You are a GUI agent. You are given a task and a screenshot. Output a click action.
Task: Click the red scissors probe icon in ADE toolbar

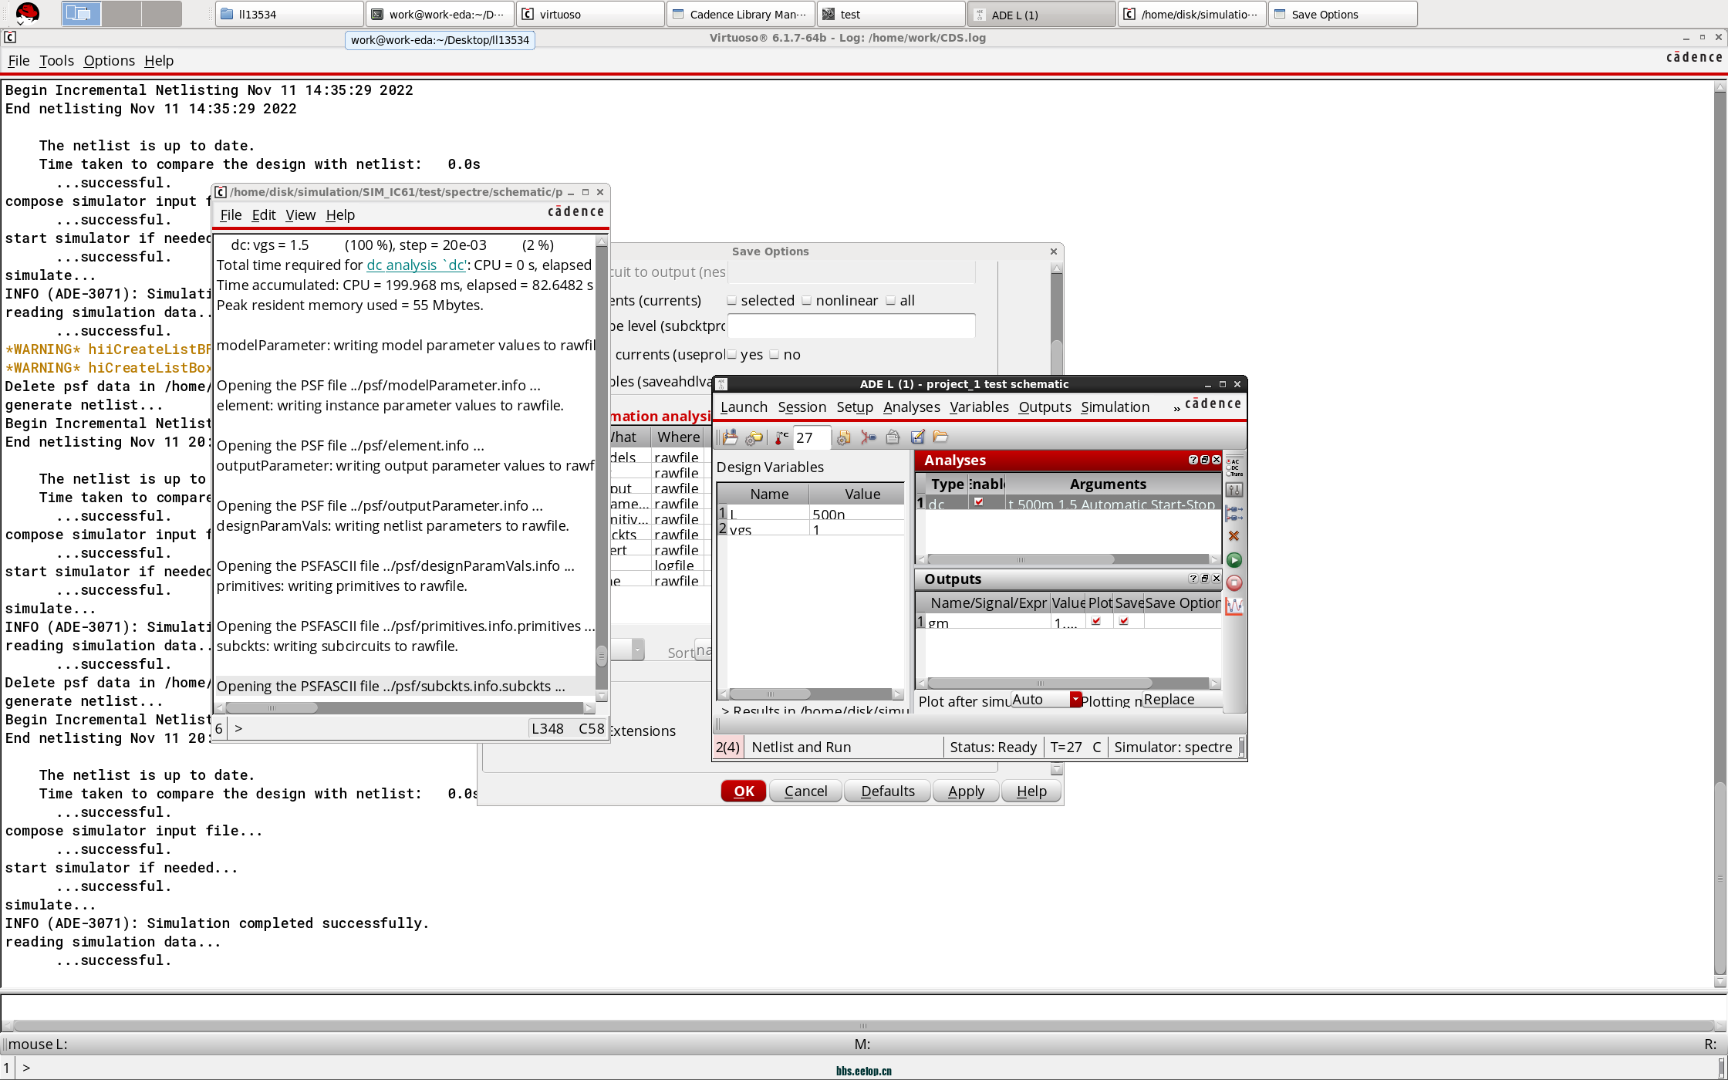tap(869, 437)
